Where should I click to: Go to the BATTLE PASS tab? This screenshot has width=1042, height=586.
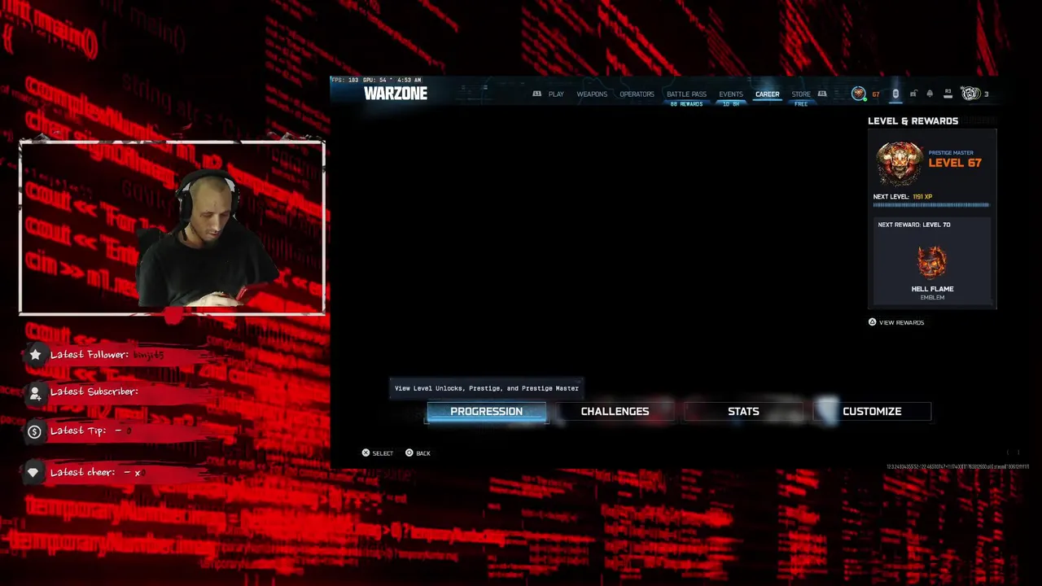[686, 94]
